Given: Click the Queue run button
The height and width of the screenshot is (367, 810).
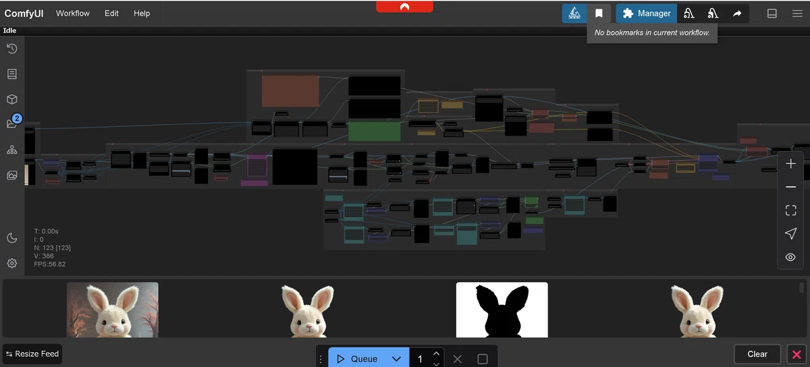Looking at the screenshot, I should 357,359.
